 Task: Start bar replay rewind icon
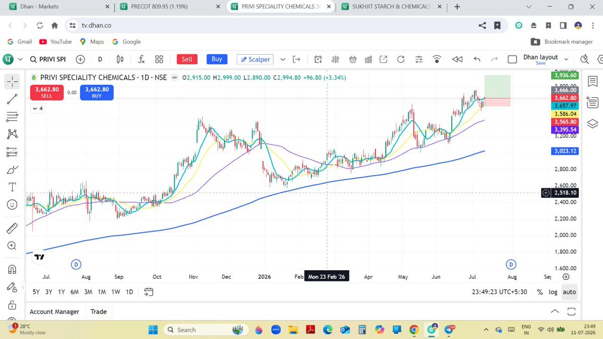457,59
